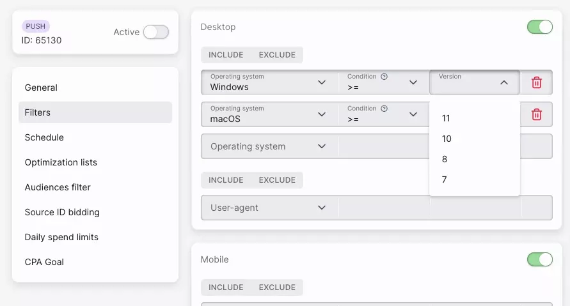Viewport: 570px width, 306px height.
Task: Open Daily spend limits section
Action: coord(95,237)
